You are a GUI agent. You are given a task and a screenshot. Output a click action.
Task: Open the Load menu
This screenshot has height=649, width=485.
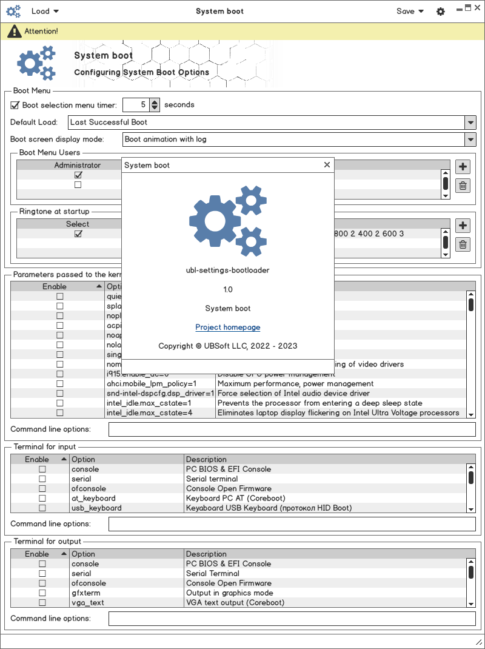pyautogui.click(x=45, y=11)
